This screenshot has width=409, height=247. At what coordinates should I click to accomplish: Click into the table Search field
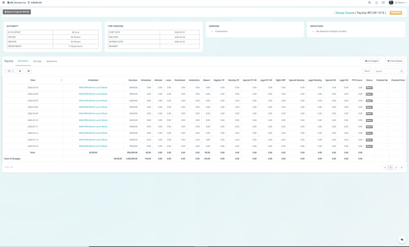(x=387, y=71)
